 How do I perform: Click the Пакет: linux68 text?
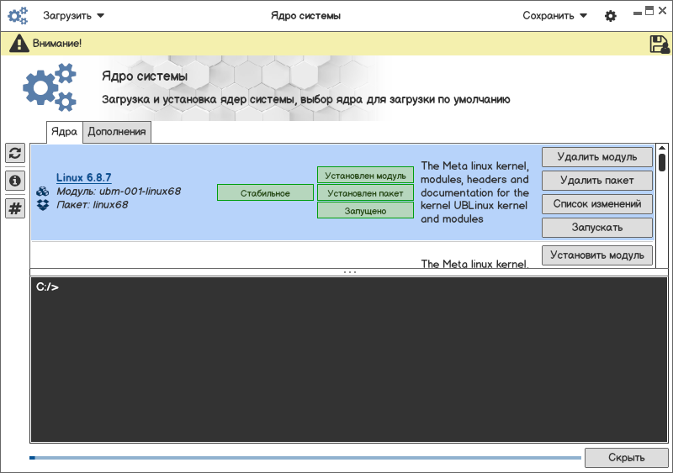93,205
